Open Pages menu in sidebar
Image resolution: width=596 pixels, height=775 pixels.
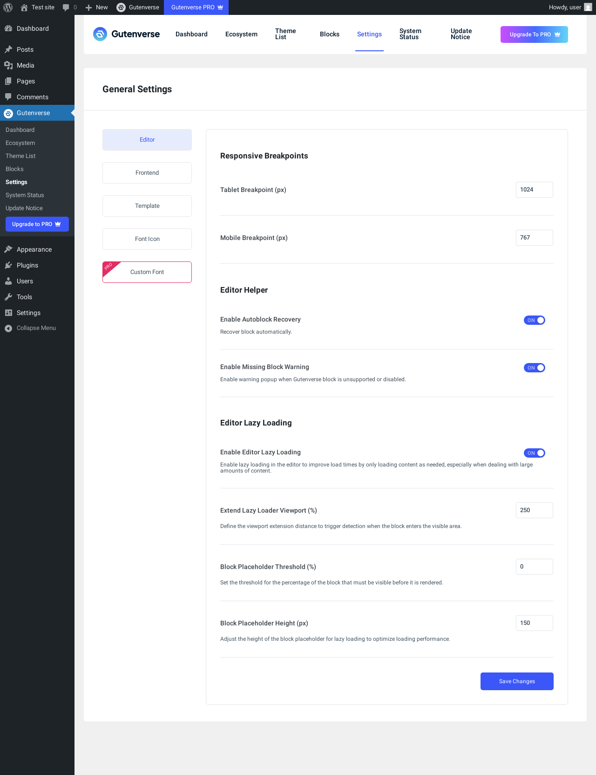(x=37, y=81)
